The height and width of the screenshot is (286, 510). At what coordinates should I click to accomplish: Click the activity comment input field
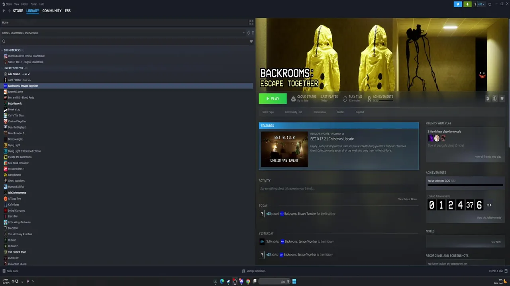tap(338, 189)
